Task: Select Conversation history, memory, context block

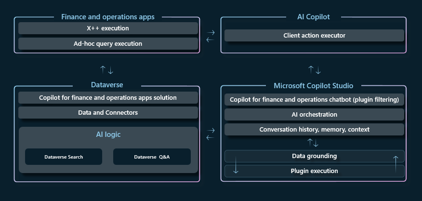Action: [x=314, y=130]
